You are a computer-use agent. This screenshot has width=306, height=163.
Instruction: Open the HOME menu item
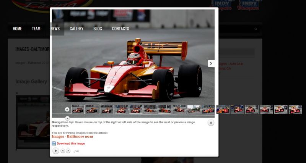pyautogui.click(x=17, y=29)
